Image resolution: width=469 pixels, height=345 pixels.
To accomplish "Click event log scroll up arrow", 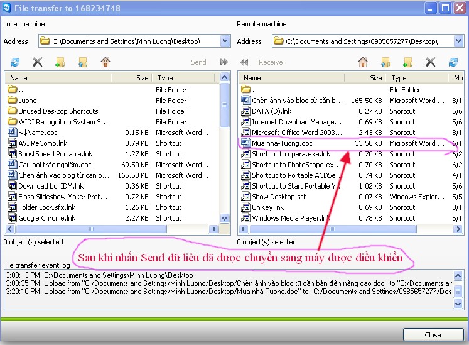I will [x=458, y=275].
